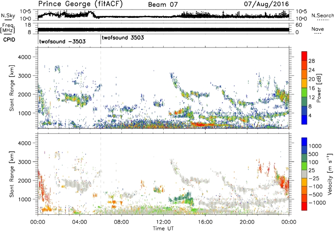Click the '04:00' time axis label
Screen dimensions: 334x231
pos(80,222)
